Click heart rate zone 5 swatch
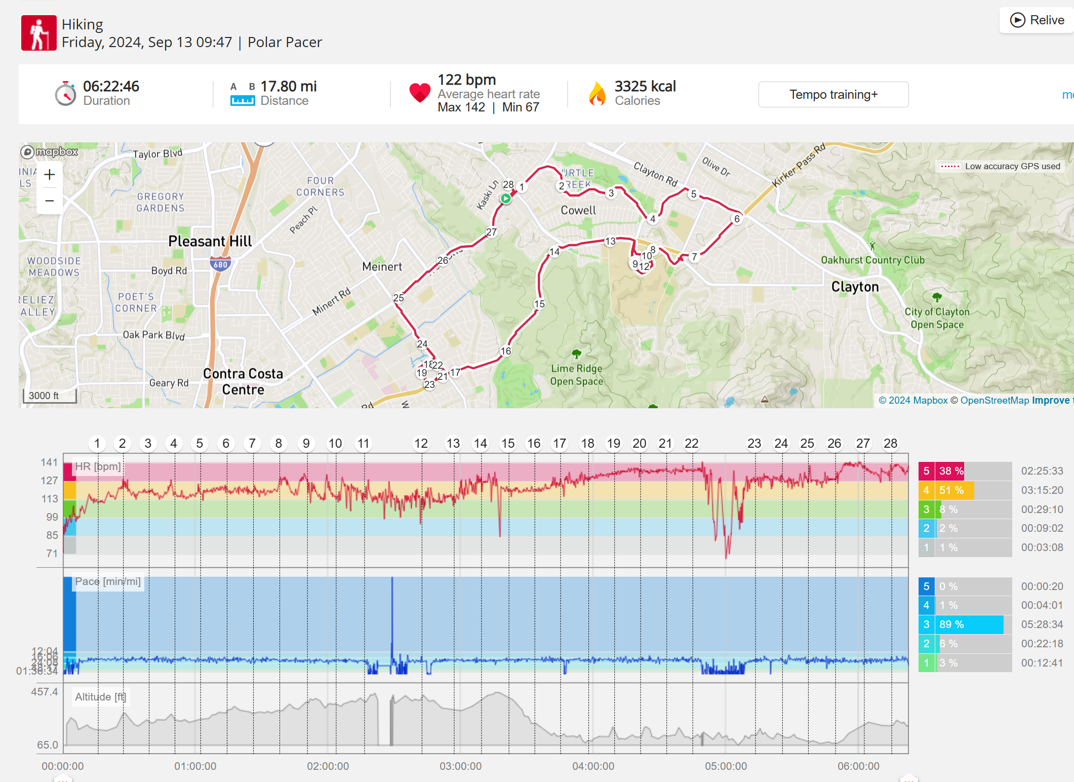The image size is (1074, 782). 926,471
